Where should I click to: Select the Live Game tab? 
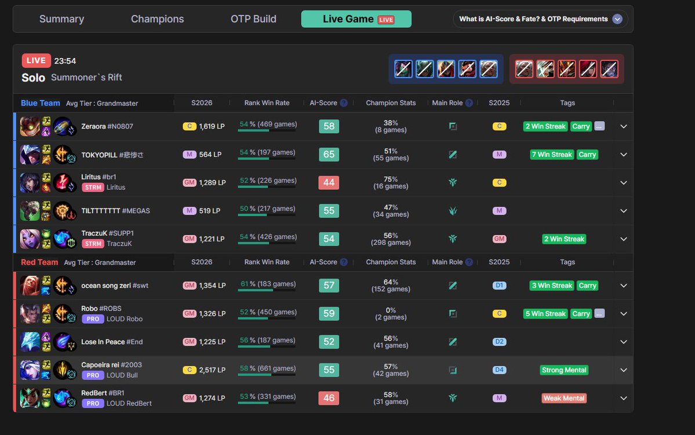pos(356,19)
